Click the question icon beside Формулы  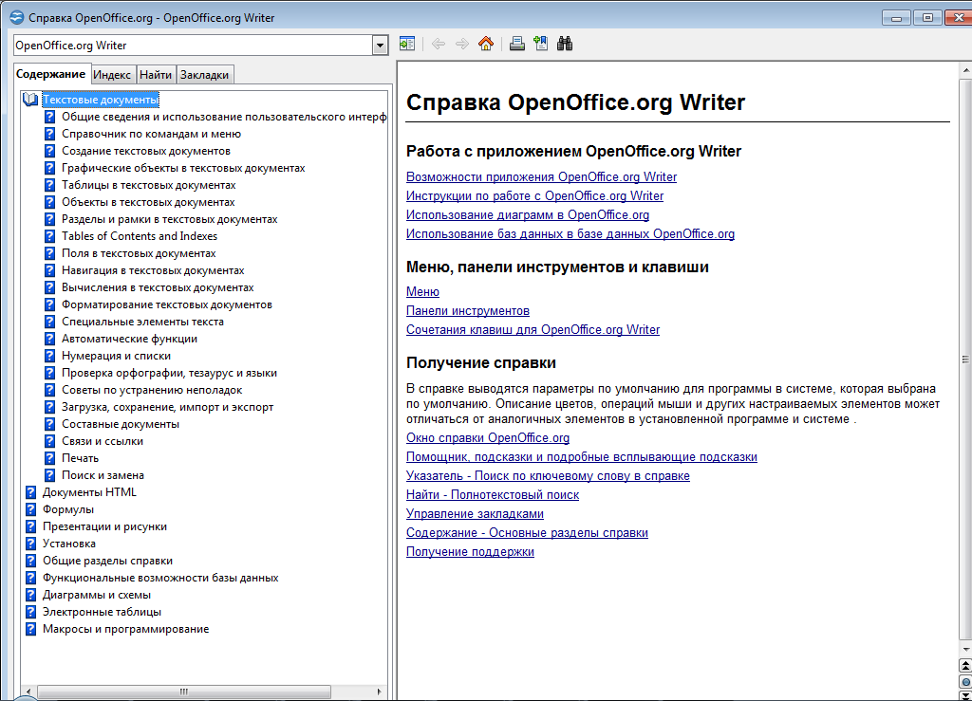click(x=31, y=509)
